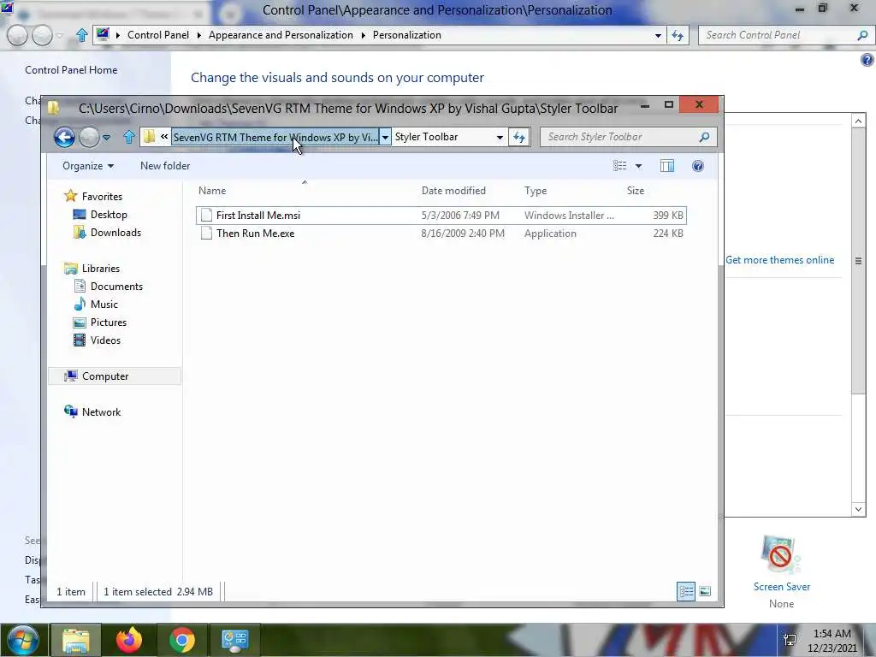Click Appearance and Personalization breadcrumb

(x=281, y=34)
